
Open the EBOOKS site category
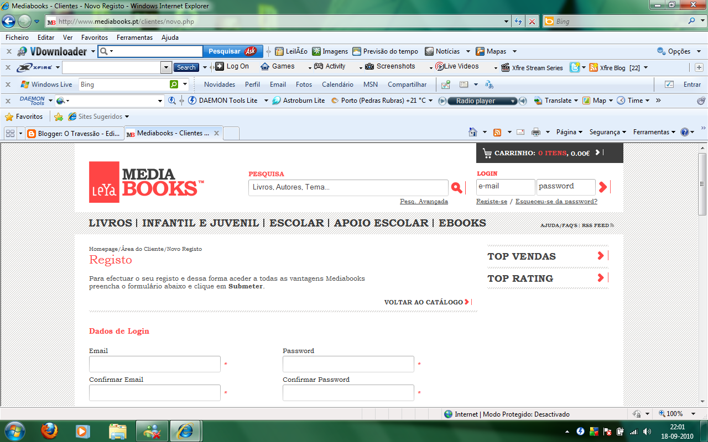coord(462,223)
